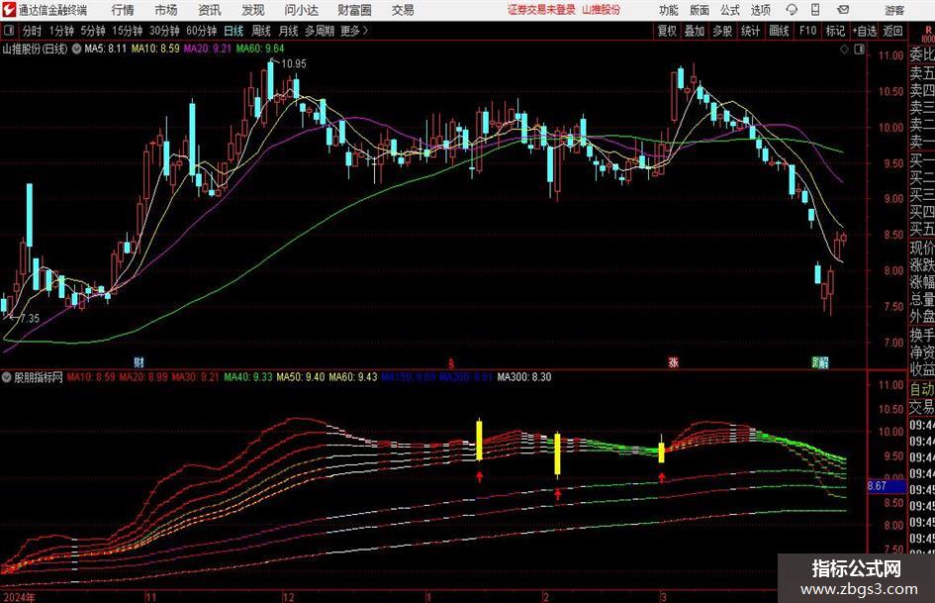Screen dimensions: 935x603
Task: Click the 多股 button
Action: pyautogui.click(x=722, y=31)
